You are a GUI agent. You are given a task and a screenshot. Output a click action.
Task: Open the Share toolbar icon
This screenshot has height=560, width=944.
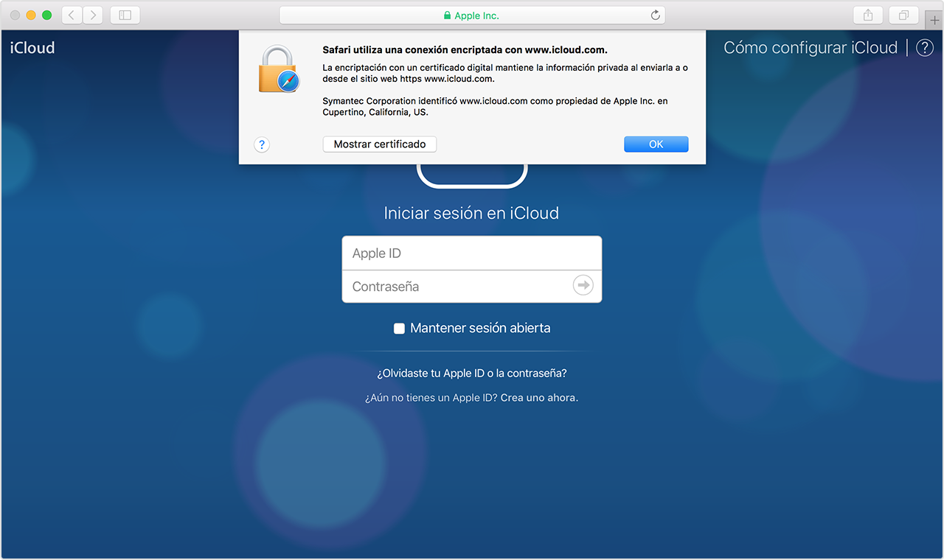pyautogui.click(x=868, y=15)
